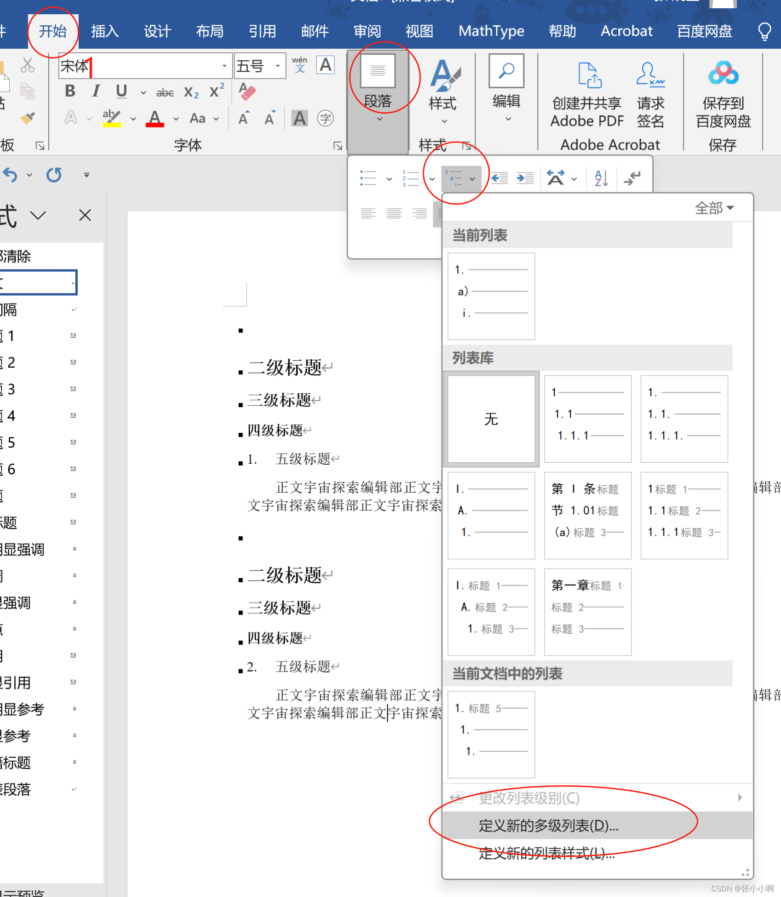The width and height of the screenshot is (781, 897).
Task: Click the numbering list icon
Action: (x=411, y=178)
